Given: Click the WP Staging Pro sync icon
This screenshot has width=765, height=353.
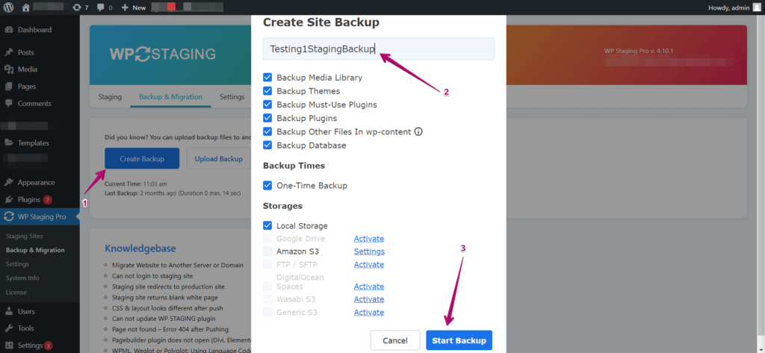Looking at the screenshot, I should (9, 216).
